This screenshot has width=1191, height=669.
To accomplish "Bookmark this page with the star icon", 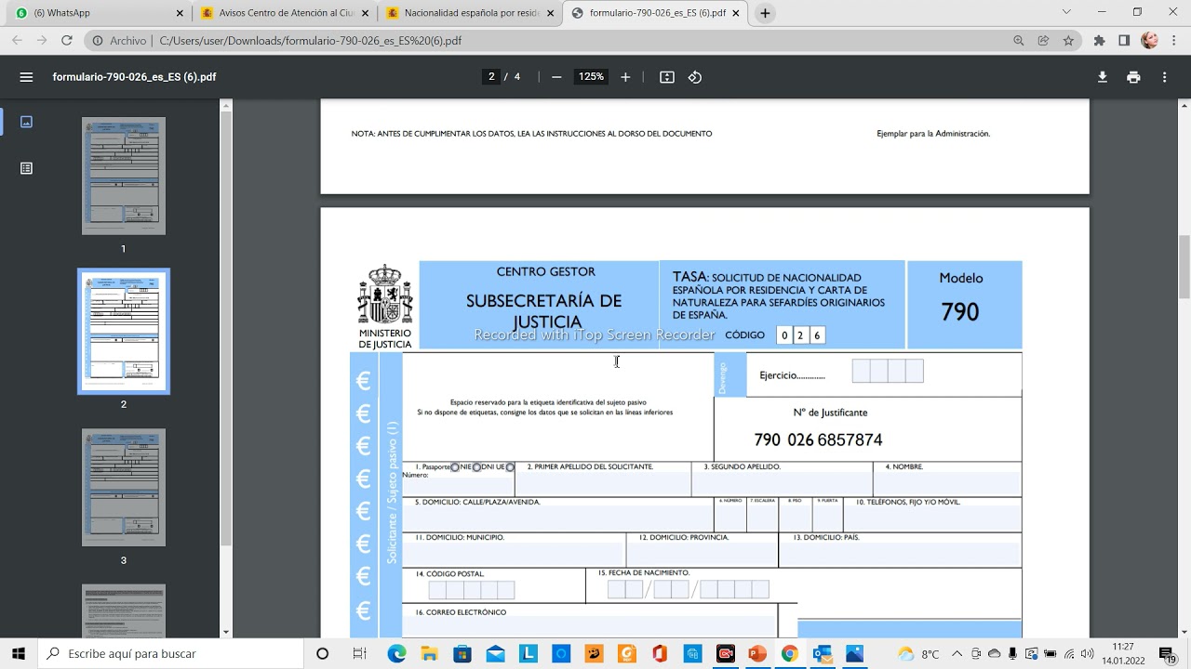I will (1068, 41).
